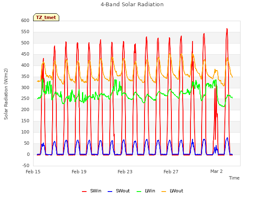Click the 450 y-axis tick label
Screen dimensions: 265x199
[25, 54]
